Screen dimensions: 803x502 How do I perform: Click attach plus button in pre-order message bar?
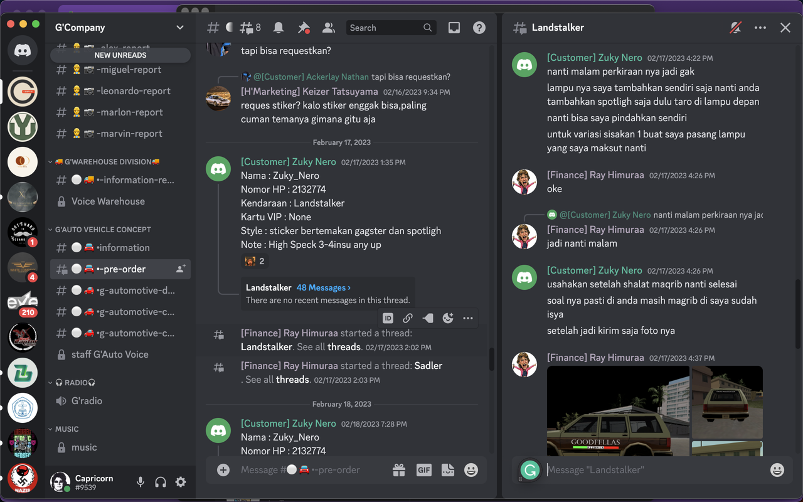click(x=223, y=470)
